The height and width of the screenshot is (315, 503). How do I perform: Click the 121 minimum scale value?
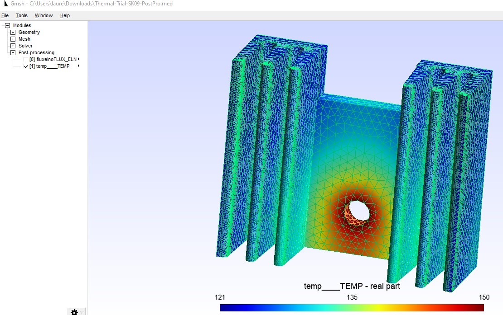[x=220, y=297]
